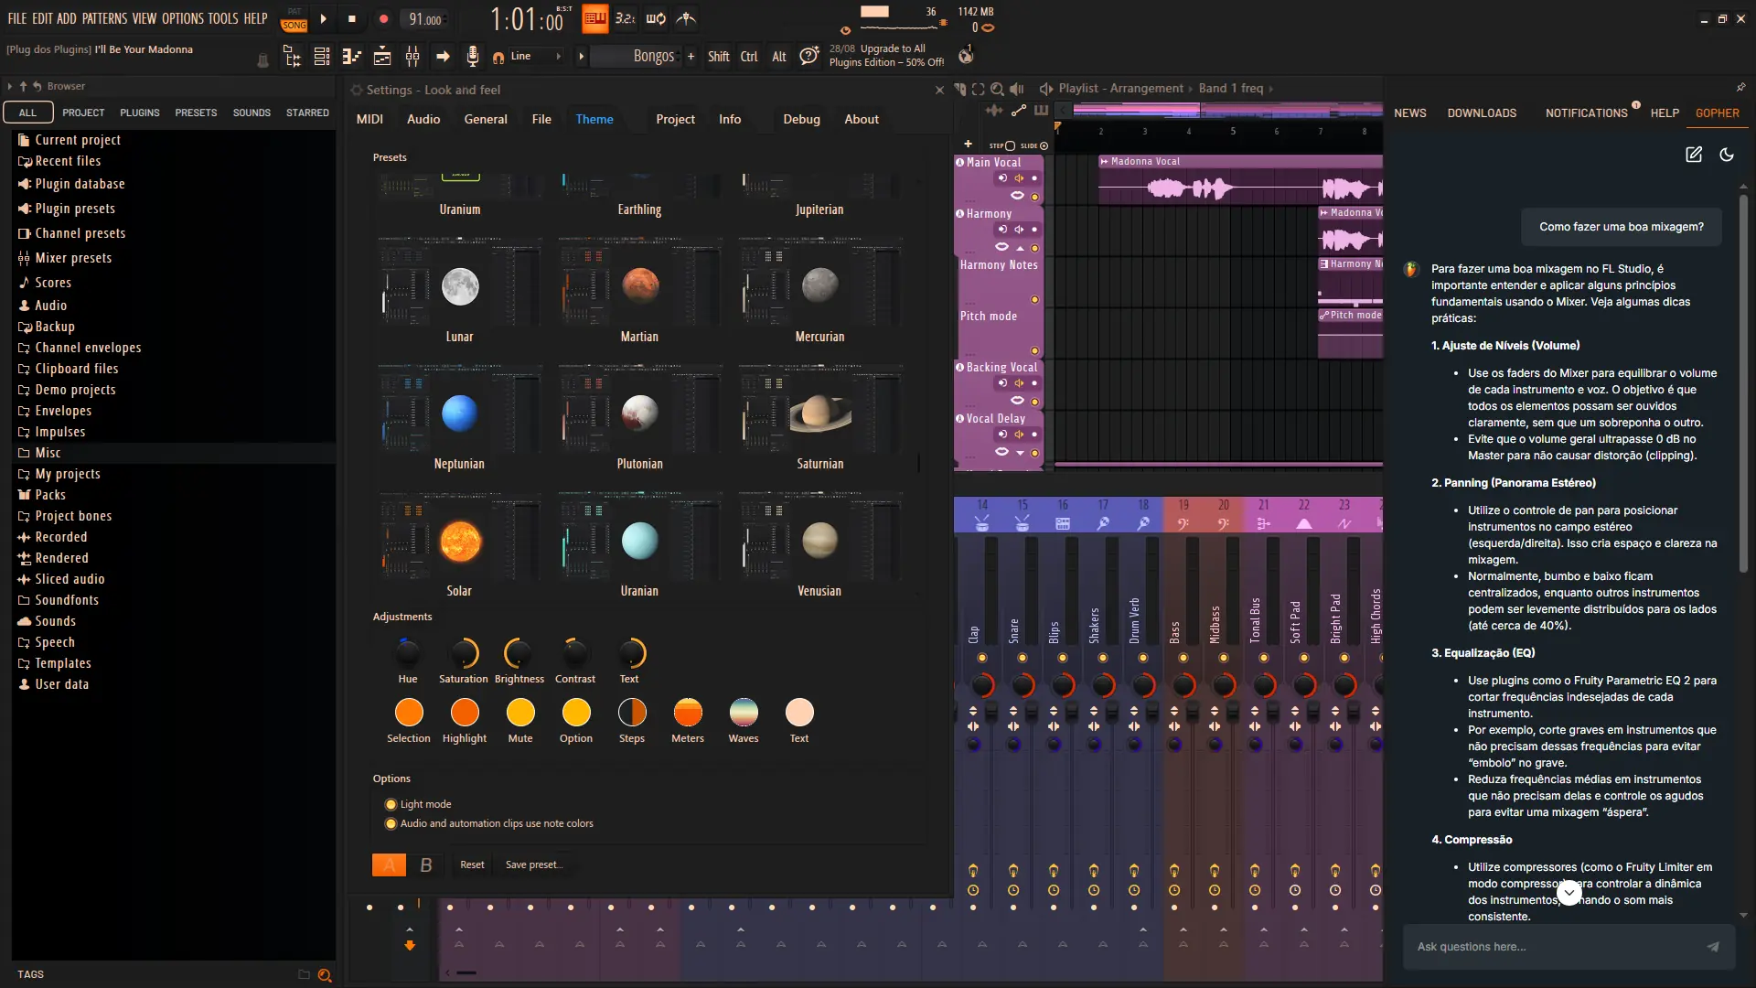The height and width of the screenshot is (988, 1756).
Task: Click the browser search magnifier icon
Action: coord(325,975)
